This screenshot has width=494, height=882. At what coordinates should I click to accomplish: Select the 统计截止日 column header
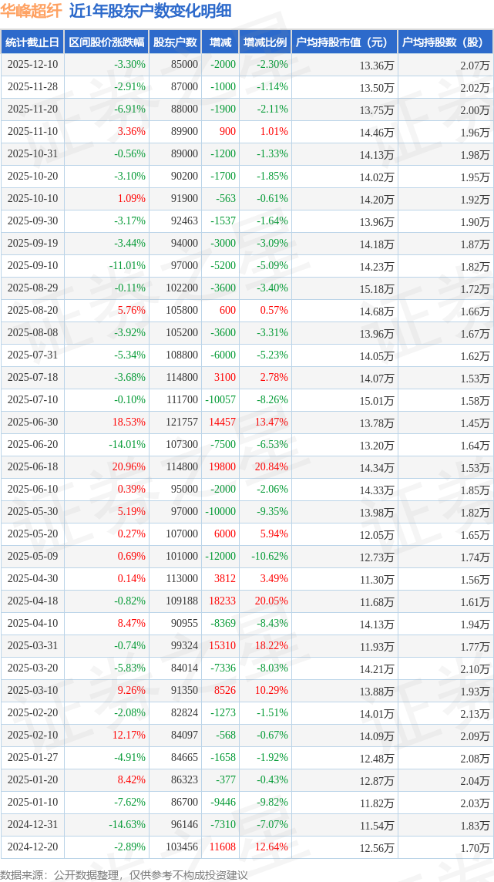pyautogui.click(x=32, y=42)
